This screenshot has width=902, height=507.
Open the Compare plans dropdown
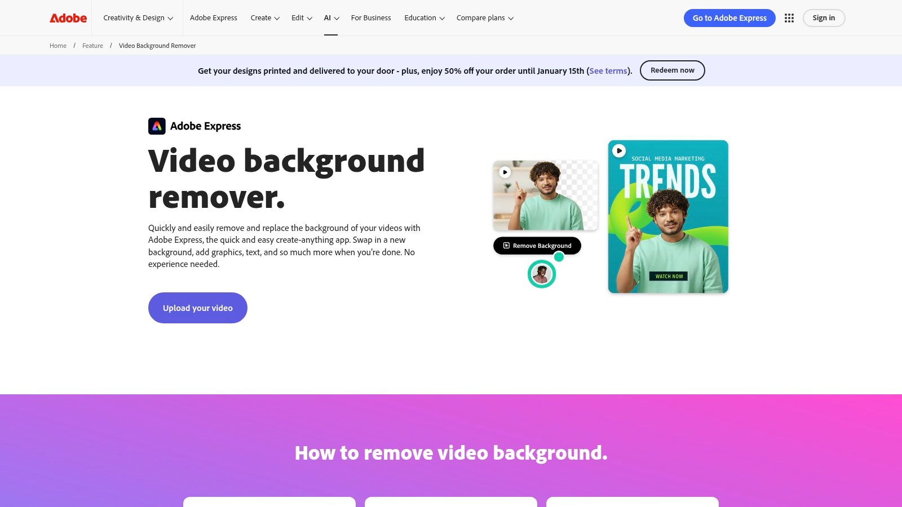click(x=484, y=17)
